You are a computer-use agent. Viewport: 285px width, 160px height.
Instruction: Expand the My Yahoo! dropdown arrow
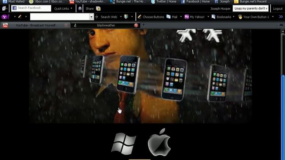click(208, 17)
